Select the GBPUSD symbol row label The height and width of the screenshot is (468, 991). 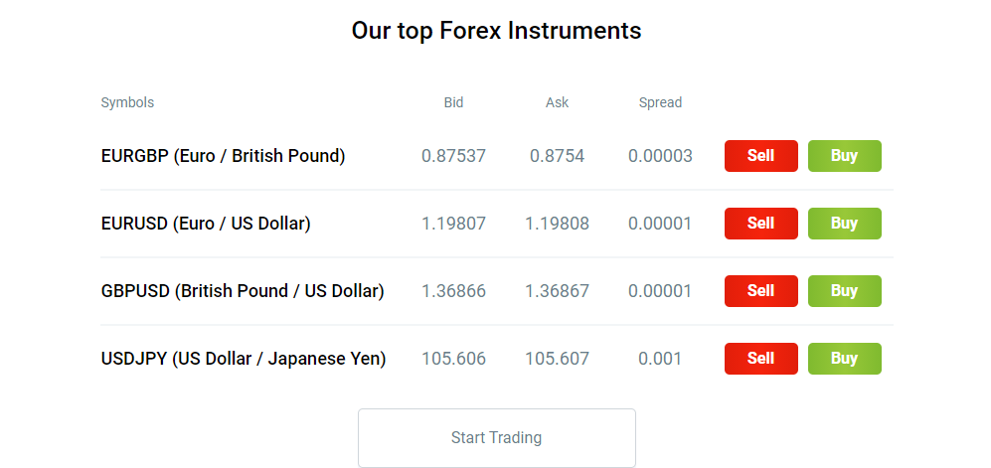click(x=243, y=291)
